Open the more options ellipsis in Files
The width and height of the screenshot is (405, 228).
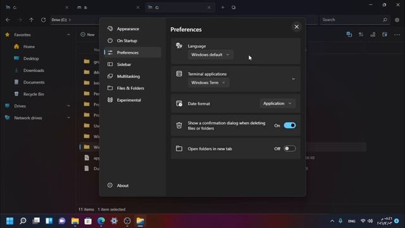(397, 34)
